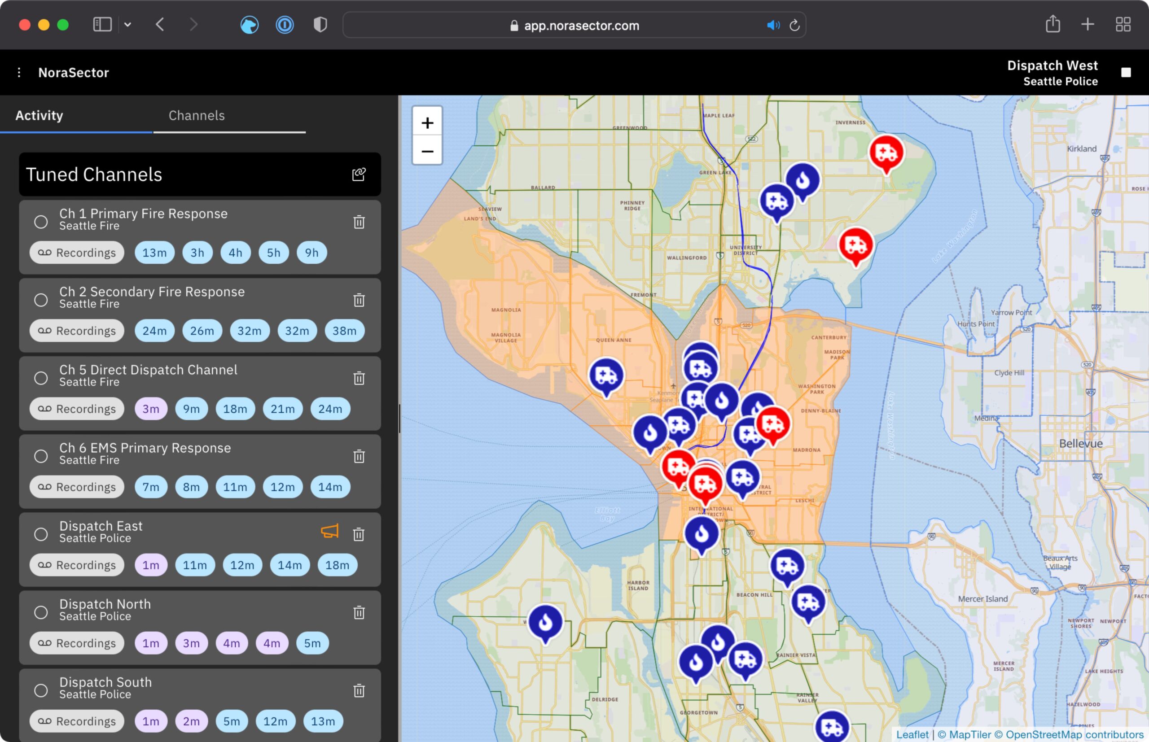Click the delete trash icon for Ch 1 Primary Fire

[359, 222]
